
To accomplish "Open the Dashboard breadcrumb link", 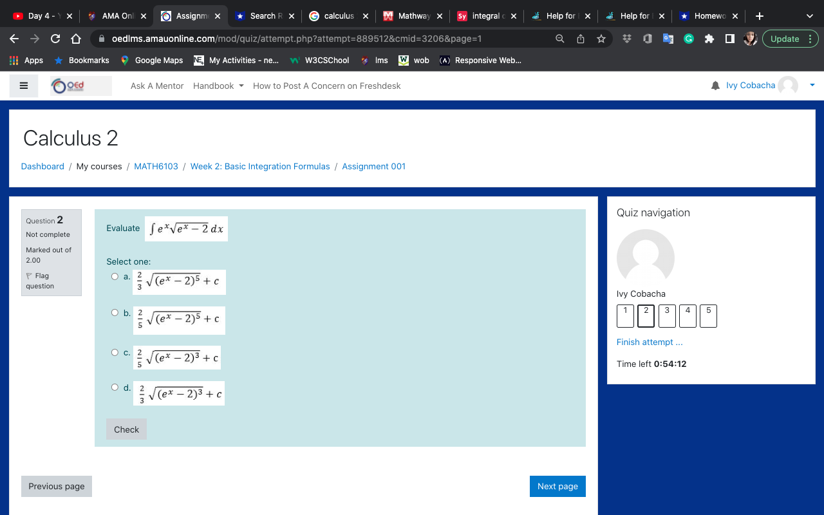I will pyautogui.click(x=42, y=166).
